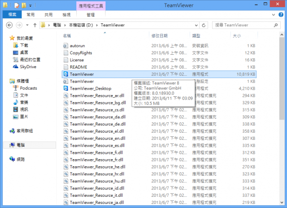Switch to the 檢視 ribbon tab

[66, 15]
